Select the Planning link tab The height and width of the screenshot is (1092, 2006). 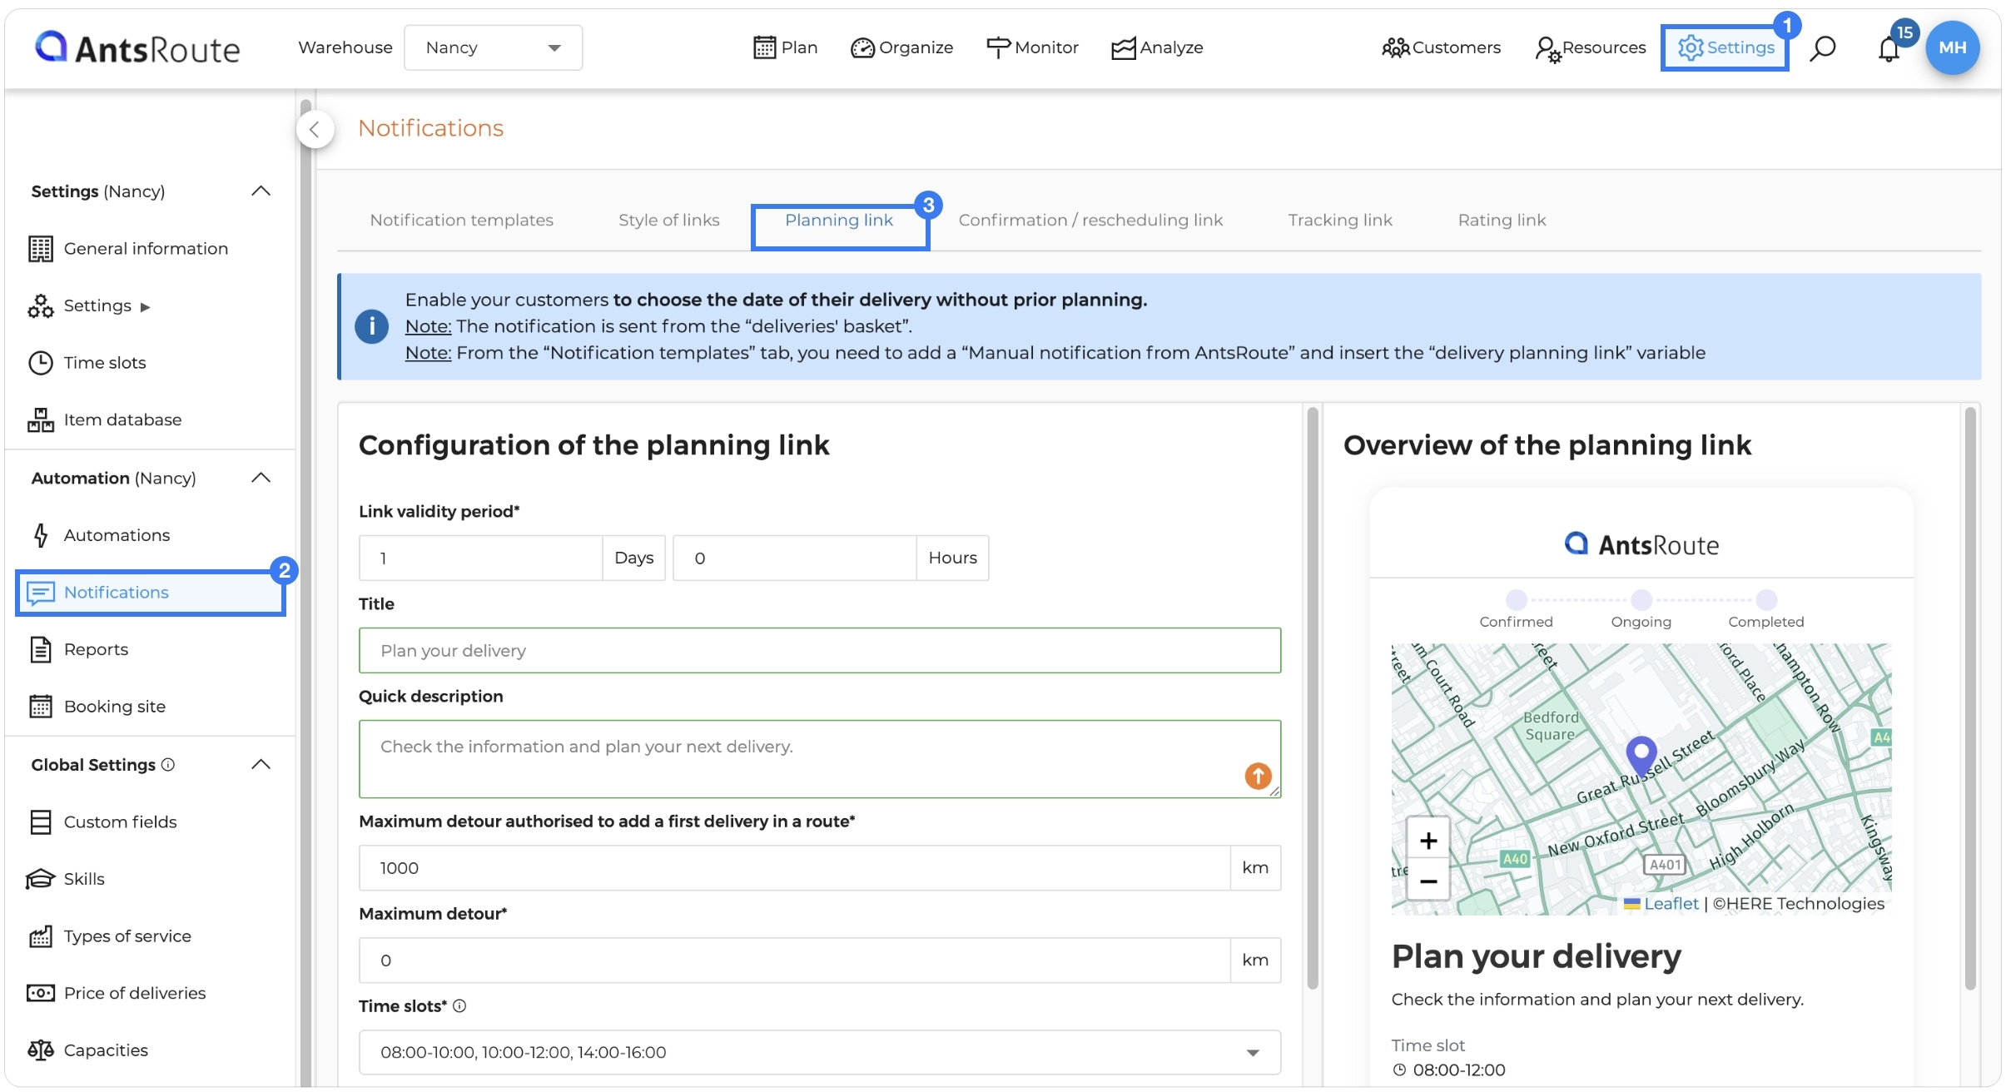839,220
